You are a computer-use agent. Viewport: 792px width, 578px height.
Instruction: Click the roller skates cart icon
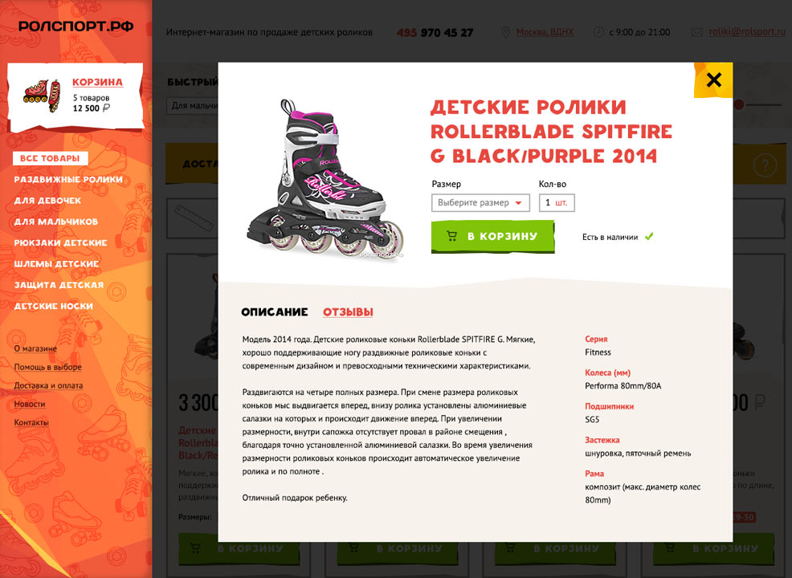42,95
